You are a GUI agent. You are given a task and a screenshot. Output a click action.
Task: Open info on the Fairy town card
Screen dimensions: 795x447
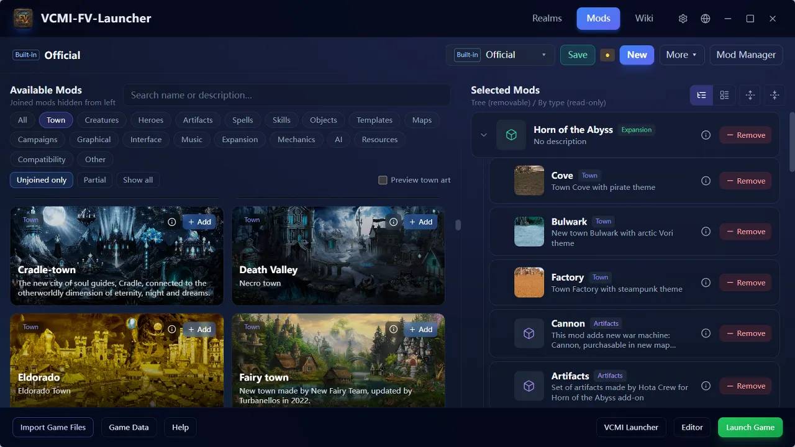pos(393,329)
